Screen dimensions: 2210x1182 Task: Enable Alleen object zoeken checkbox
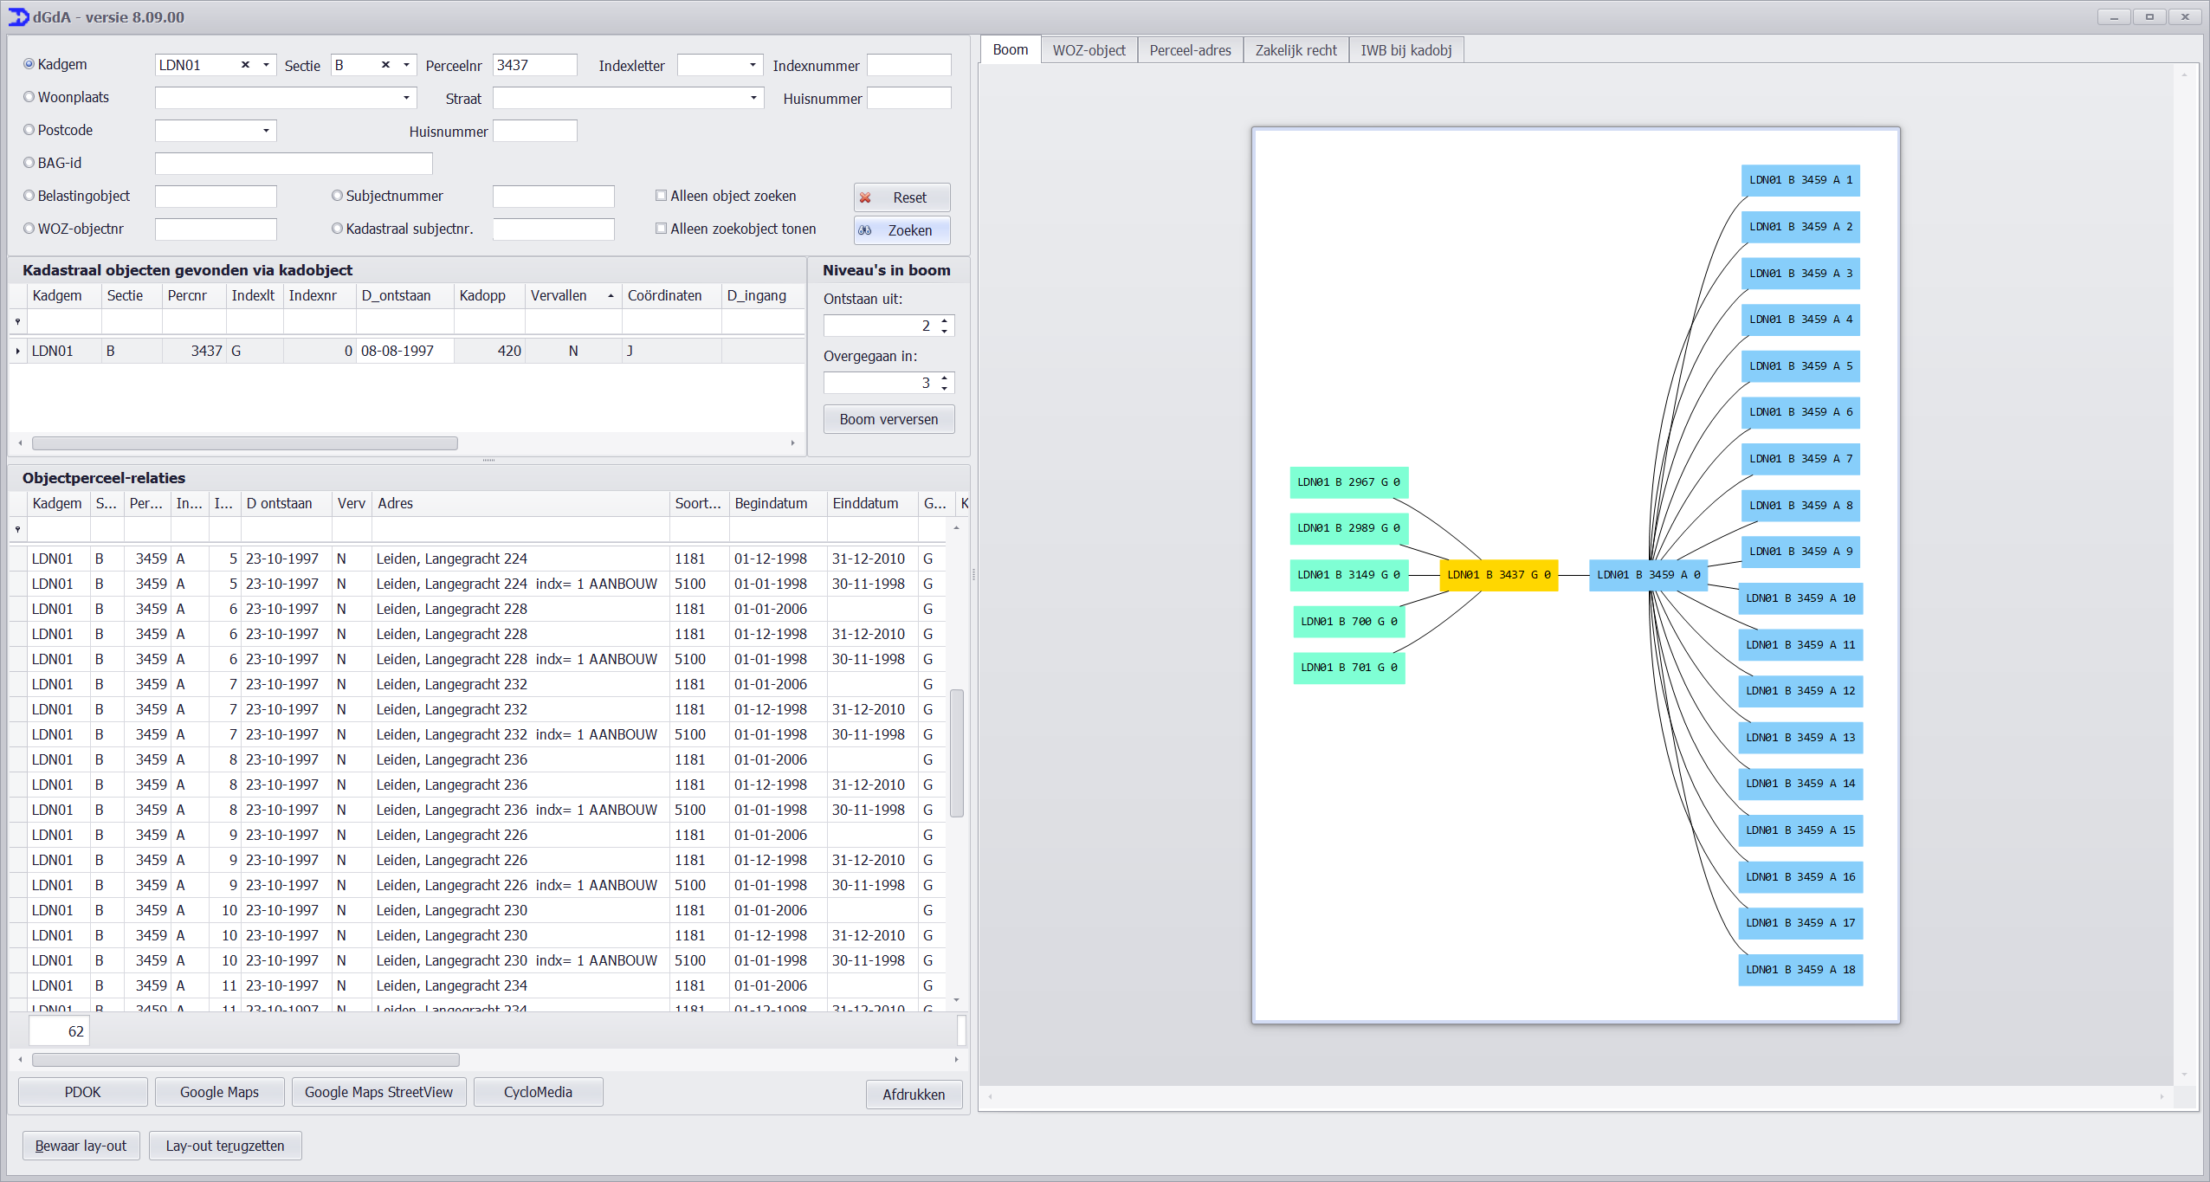[662, 196]
